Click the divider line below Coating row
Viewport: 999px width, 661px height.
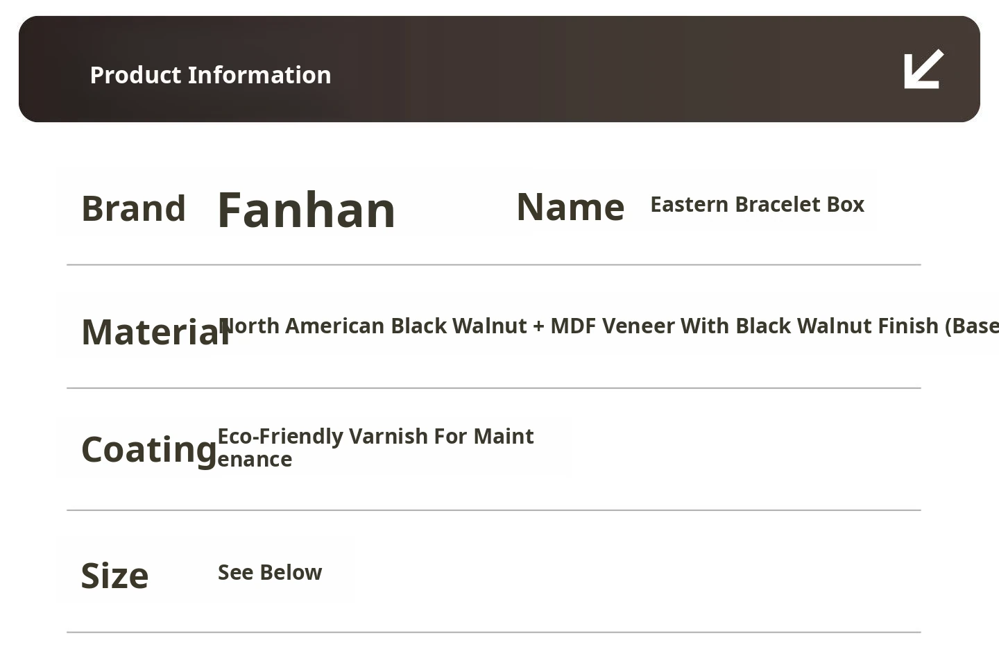point(493,510)
